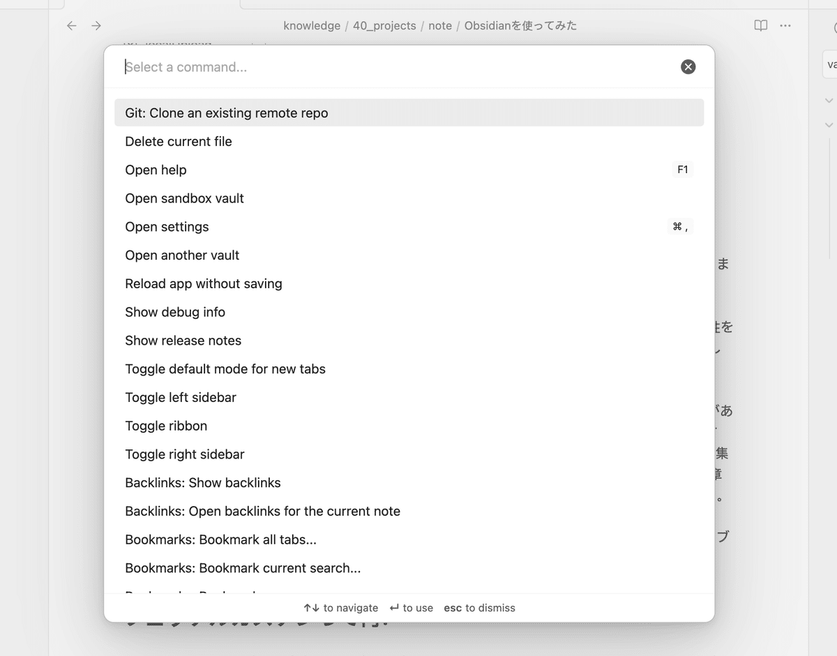Click the 'Select a command...' search field

pyautogui.click(x=398, y=67)
